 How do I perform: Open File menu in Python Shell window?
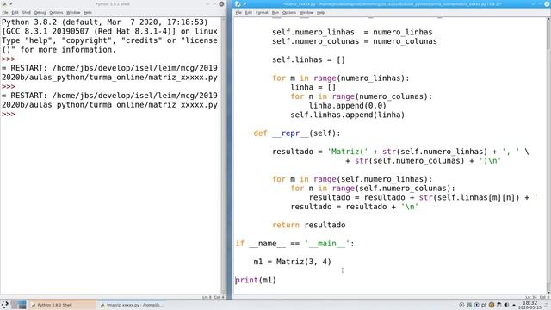click(5, 13)
